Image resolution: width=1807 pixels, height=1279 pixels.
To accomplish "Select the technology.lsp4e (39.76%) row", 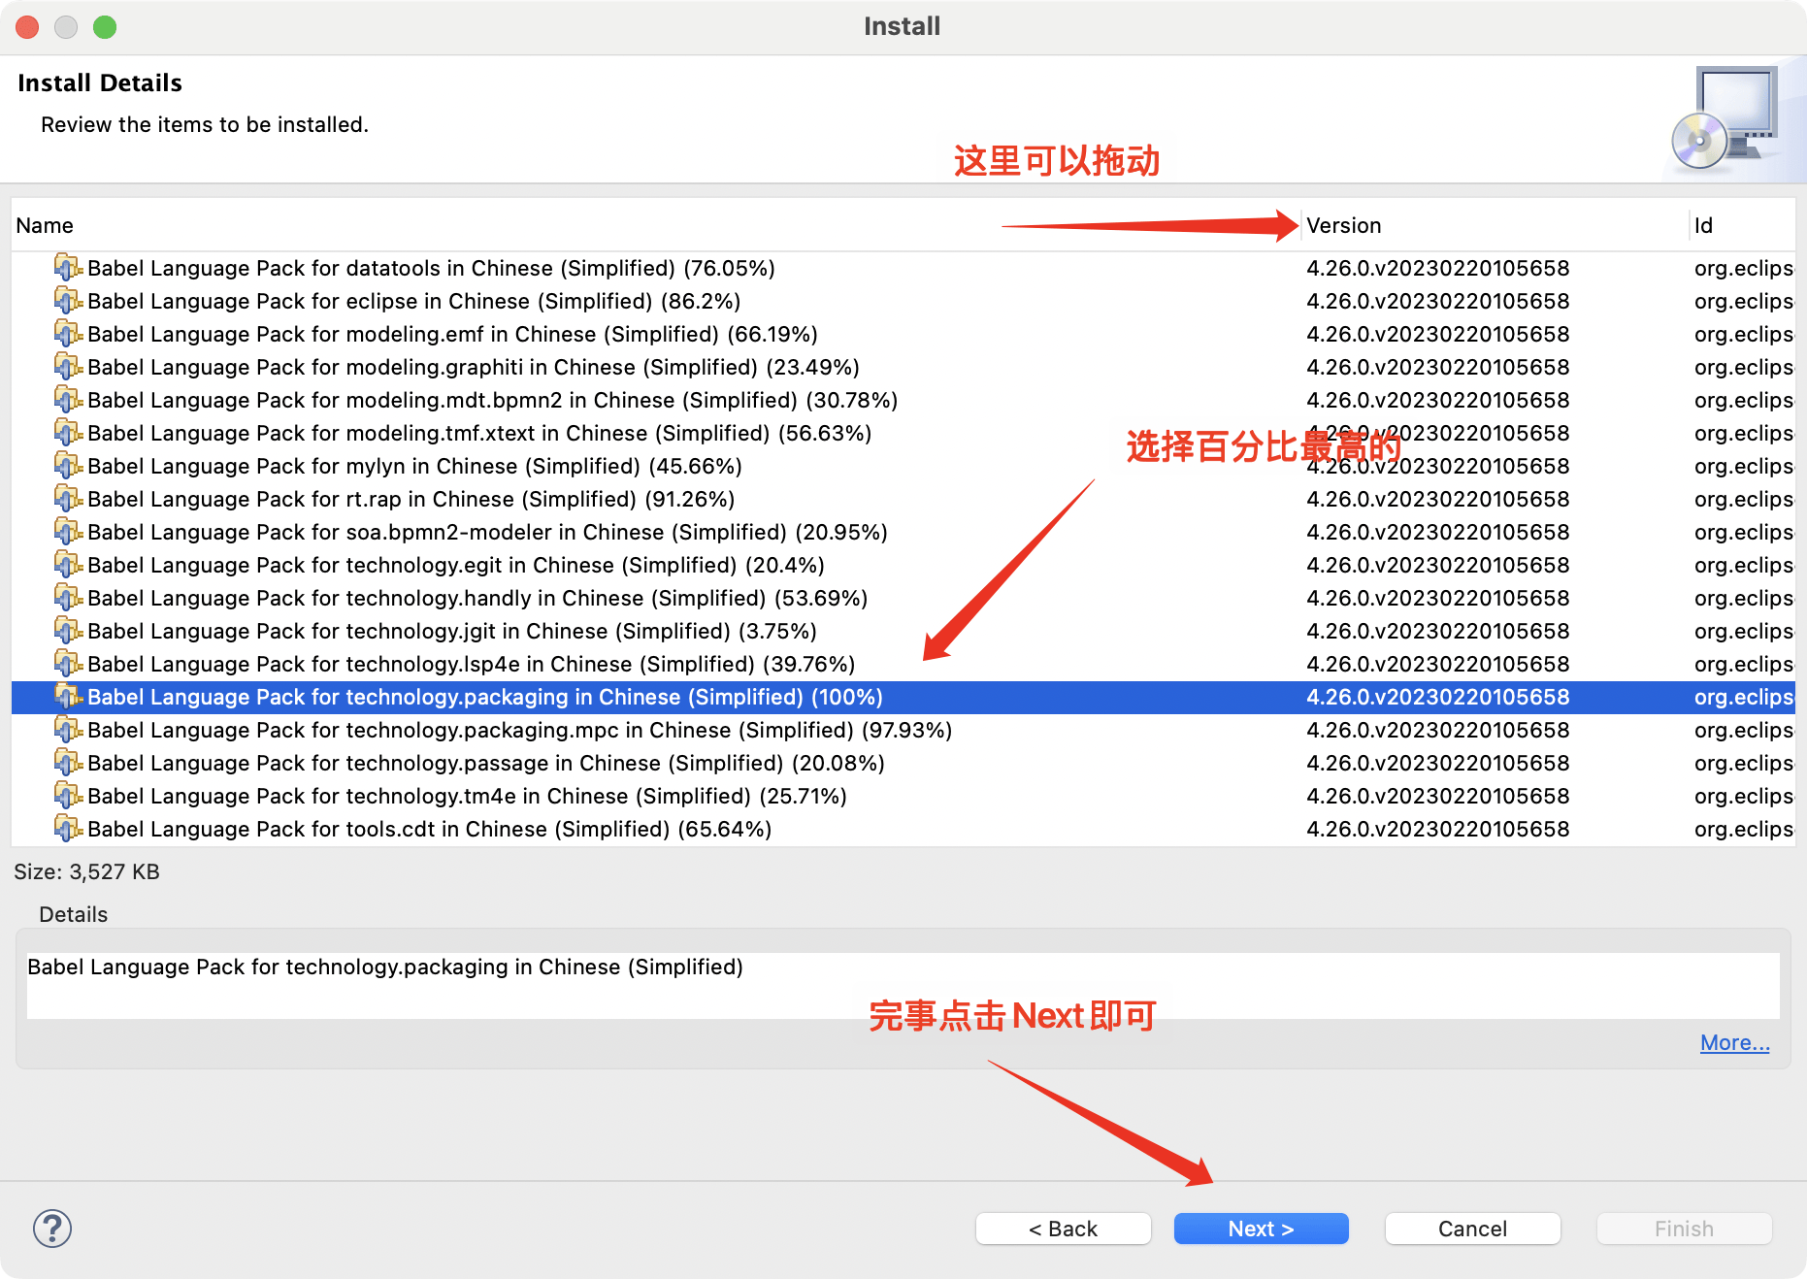I will (903, 664).
